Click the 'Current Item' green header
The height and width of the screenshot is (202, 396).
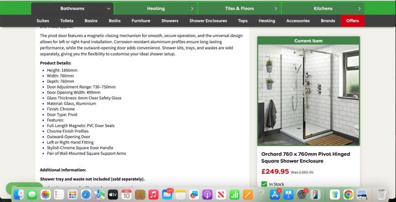point(308,41)
